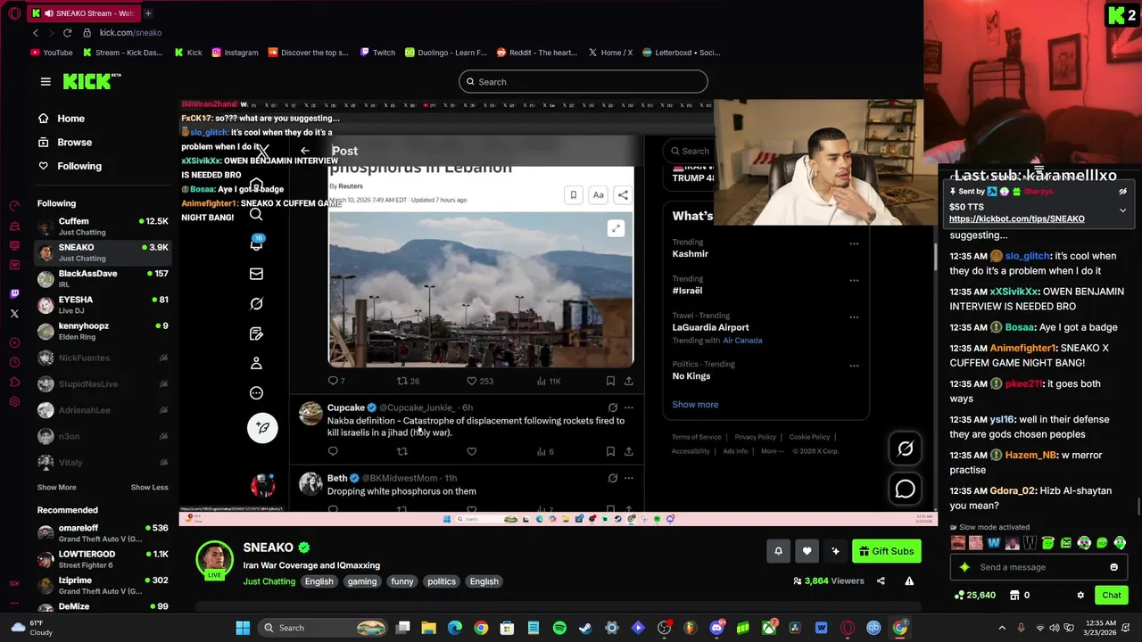Click the 25,640 channel points balance

[x=975, y=595]
